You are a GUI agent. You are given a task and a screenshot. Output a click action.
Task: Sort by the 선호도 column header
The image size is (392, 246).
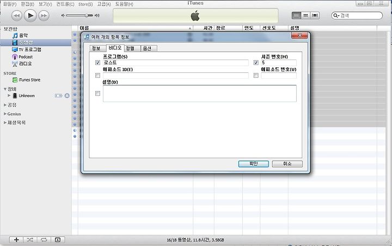coord(274,28)
